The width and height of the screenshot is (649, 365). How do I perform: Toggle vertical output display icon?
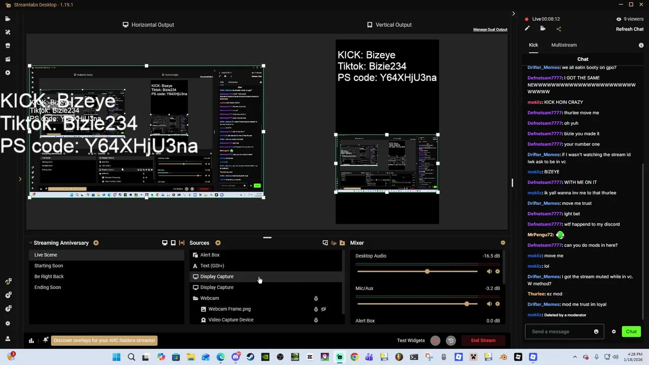(173, 243)
